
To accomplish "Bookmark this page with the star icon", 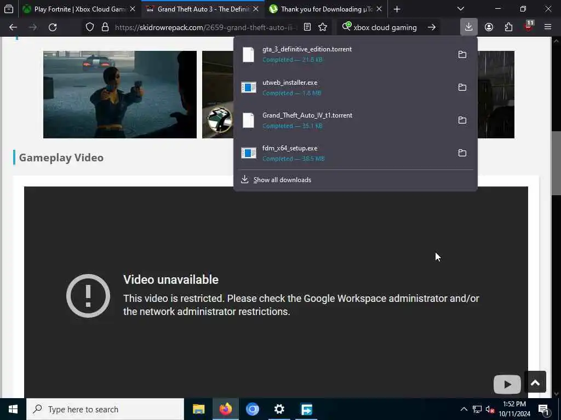I will click(323, 27).
